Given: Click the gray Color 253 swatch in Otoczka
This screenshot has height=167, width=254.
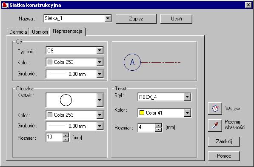Looking at the screenshot, I should (x=50, y=115).
